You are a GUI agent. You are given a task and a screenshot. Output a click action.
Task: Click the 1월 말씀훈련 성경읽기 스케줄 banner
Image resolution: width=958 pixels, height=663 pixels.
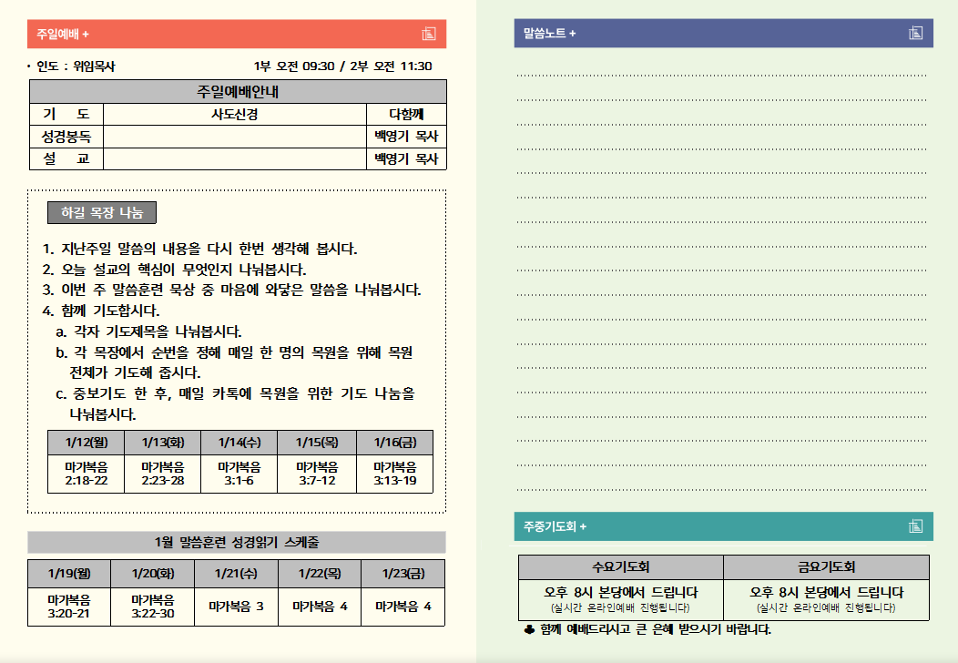[x=237, y=543]
